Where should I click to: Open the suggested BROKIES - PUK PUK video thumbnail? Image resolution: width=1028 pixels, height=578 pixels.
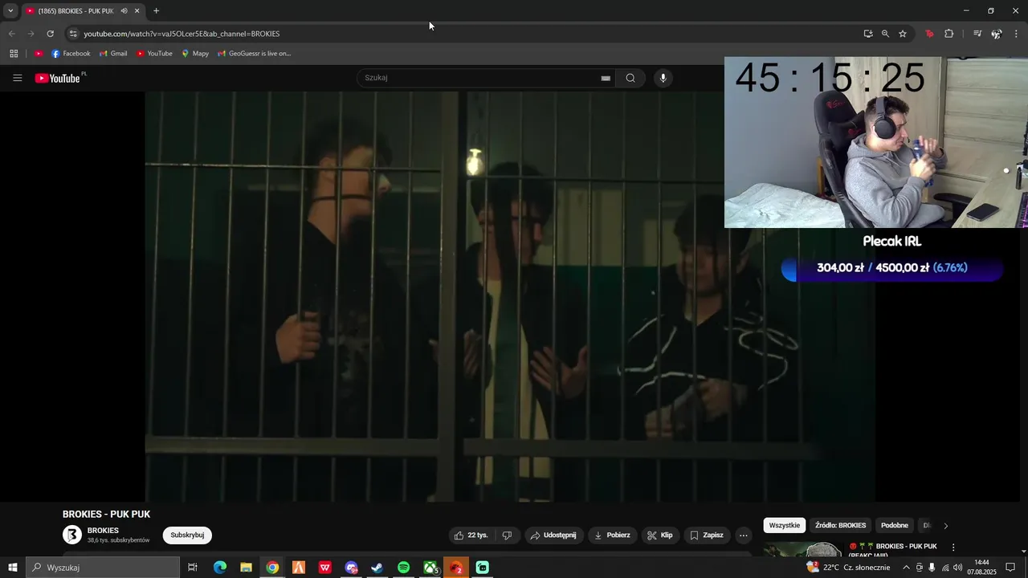[x=803, y=550]
